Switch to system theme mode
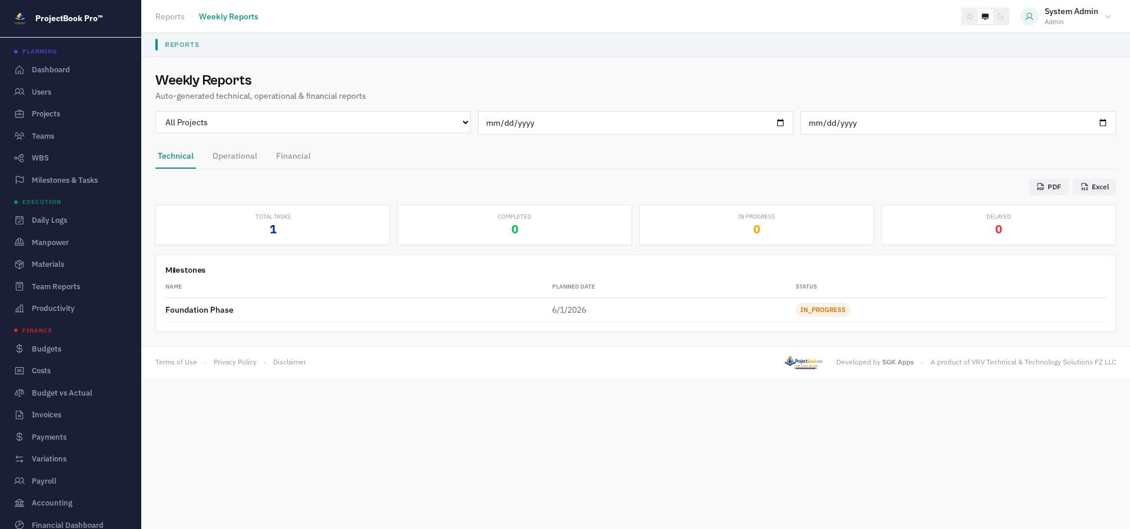 coord(985,16)
